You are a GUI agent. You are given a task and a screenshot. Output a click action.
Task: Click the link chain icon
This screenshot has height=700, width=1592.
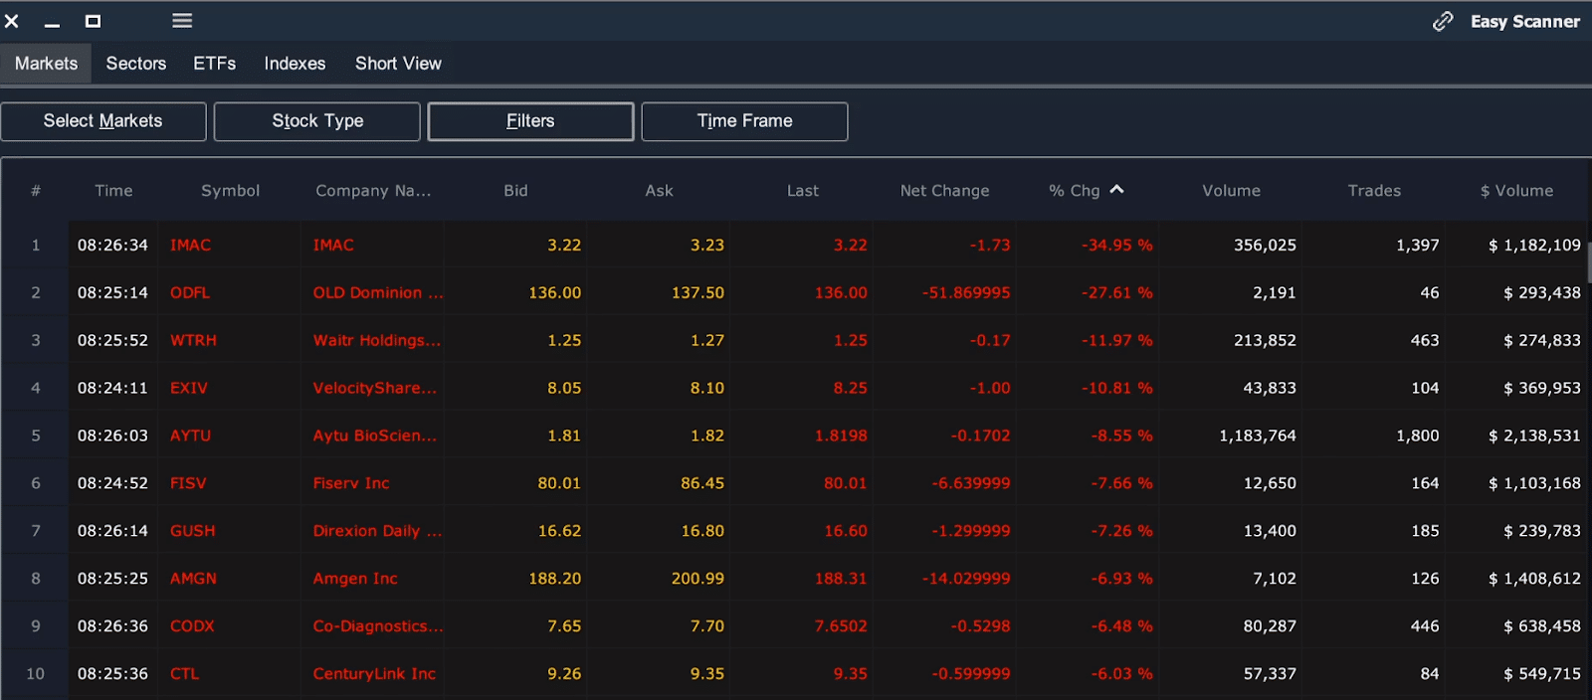[x=1443, y=21]
